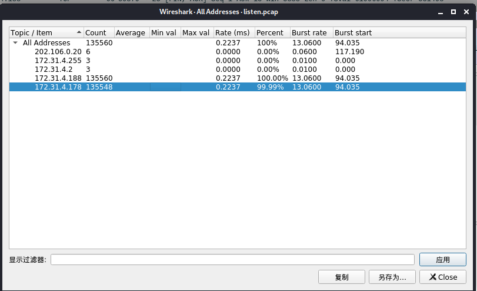Click the Close button at bottom
This screenshot has height=291, width=477.
[x=443, y=277]
